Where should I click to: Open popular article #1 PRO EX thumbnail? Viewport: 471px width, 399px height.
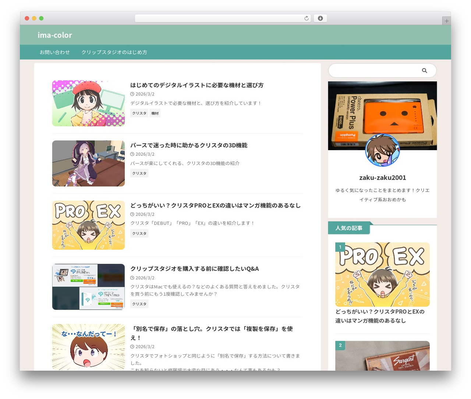click(382, 275)
